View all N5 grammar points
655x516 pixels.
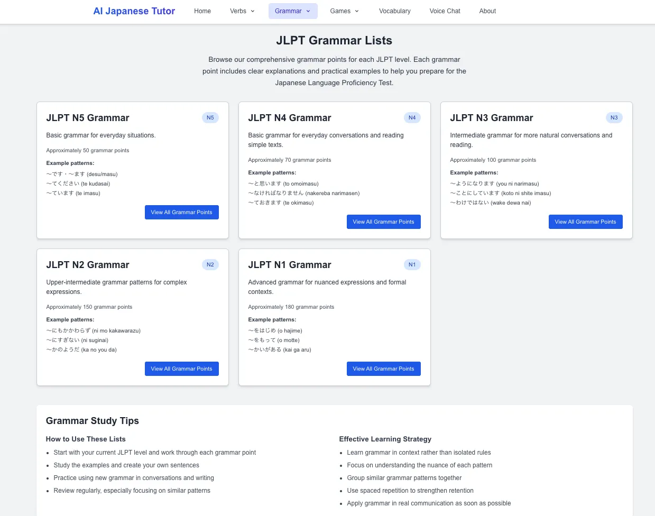click(x=181, y=213)
